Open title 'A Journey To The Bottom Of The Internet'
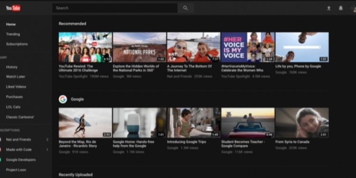This screenshot has width=356, height=178. (x=189, y=68)
